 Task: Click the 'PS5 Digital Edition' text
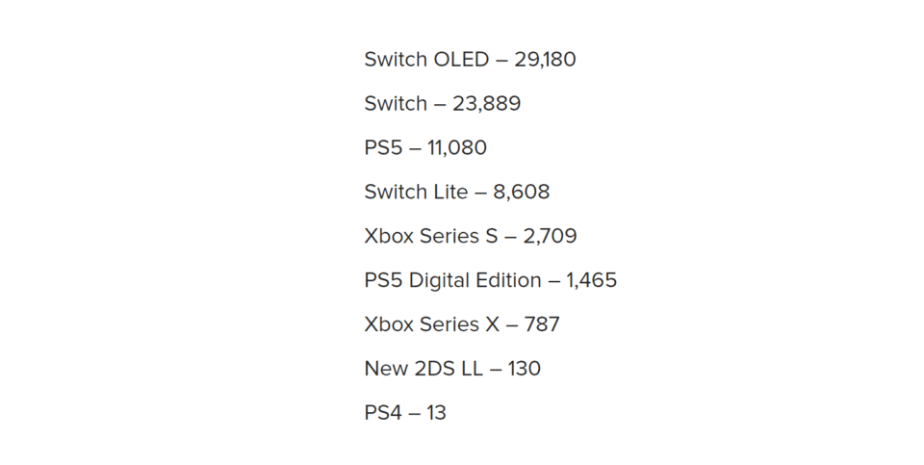click(452, 280)
